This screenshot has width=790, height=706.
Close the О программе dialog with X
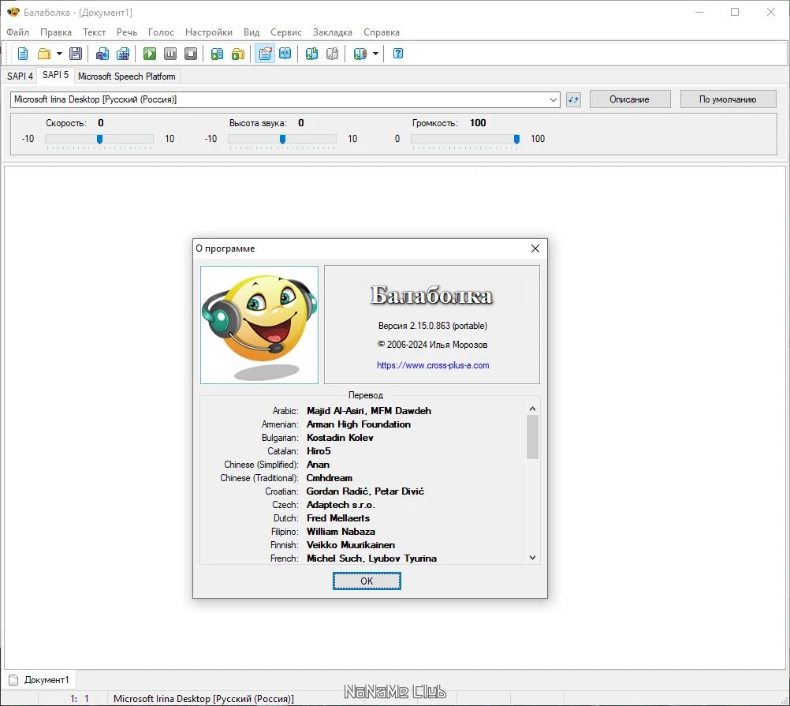[x=535, y=248]
